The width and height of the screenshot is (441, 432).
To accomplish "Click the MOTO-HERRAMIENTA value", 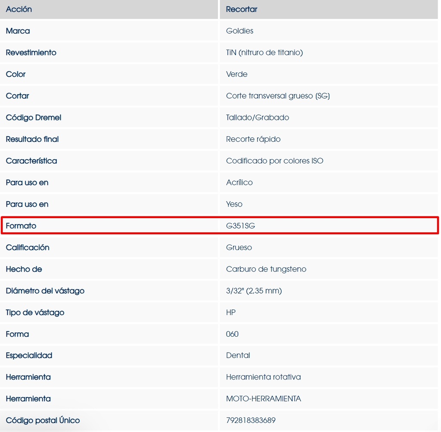I will 264,399.
